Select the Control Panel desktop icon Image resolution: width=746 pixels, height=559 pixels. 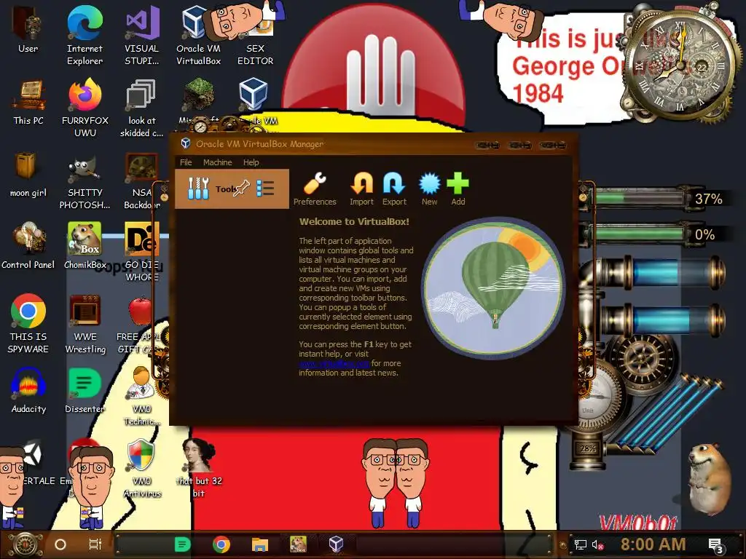point(28,245)
